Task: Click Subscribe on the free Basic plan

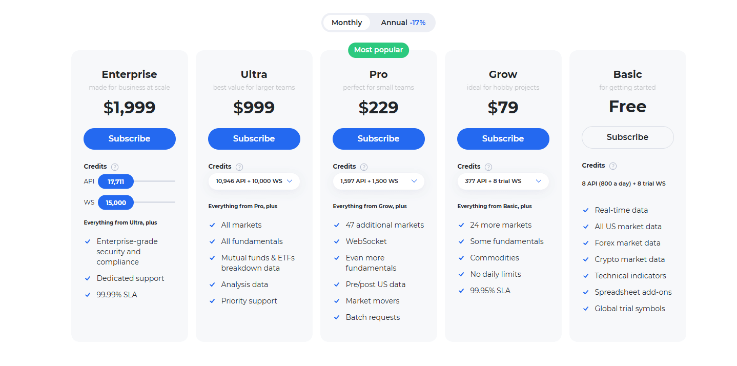Action: 627,137
